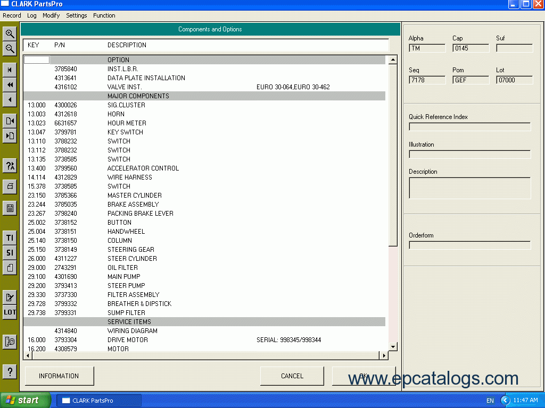The height and width of the screenshot is (408, 545).
Task: Click the arrow-into-page sidebar icon
Action: [x=10, y=135]
